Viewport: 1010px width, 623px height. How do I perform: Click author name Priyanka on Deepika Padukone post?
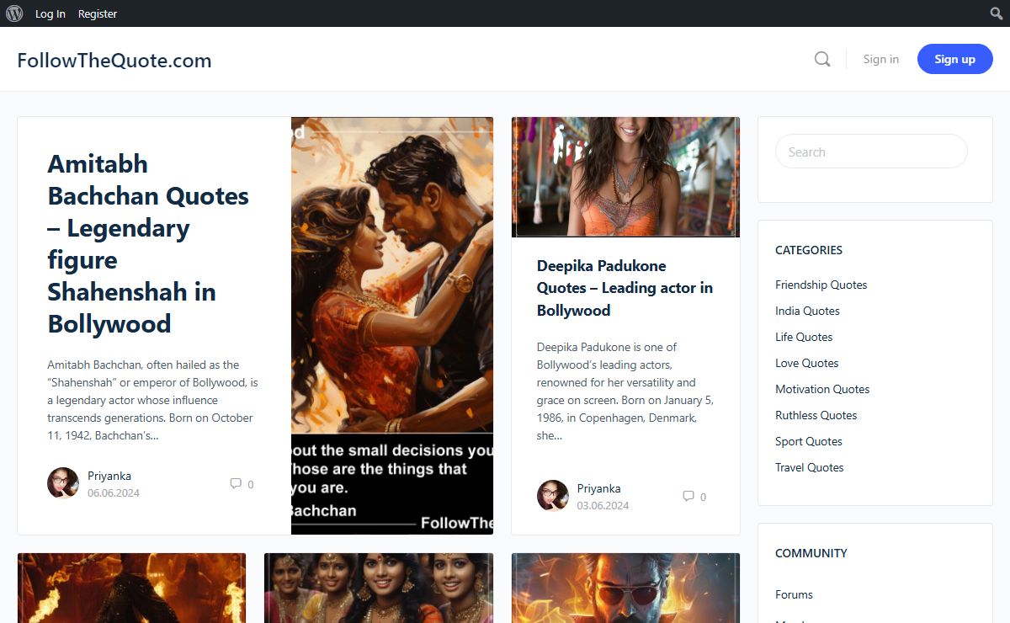point(599,488)
